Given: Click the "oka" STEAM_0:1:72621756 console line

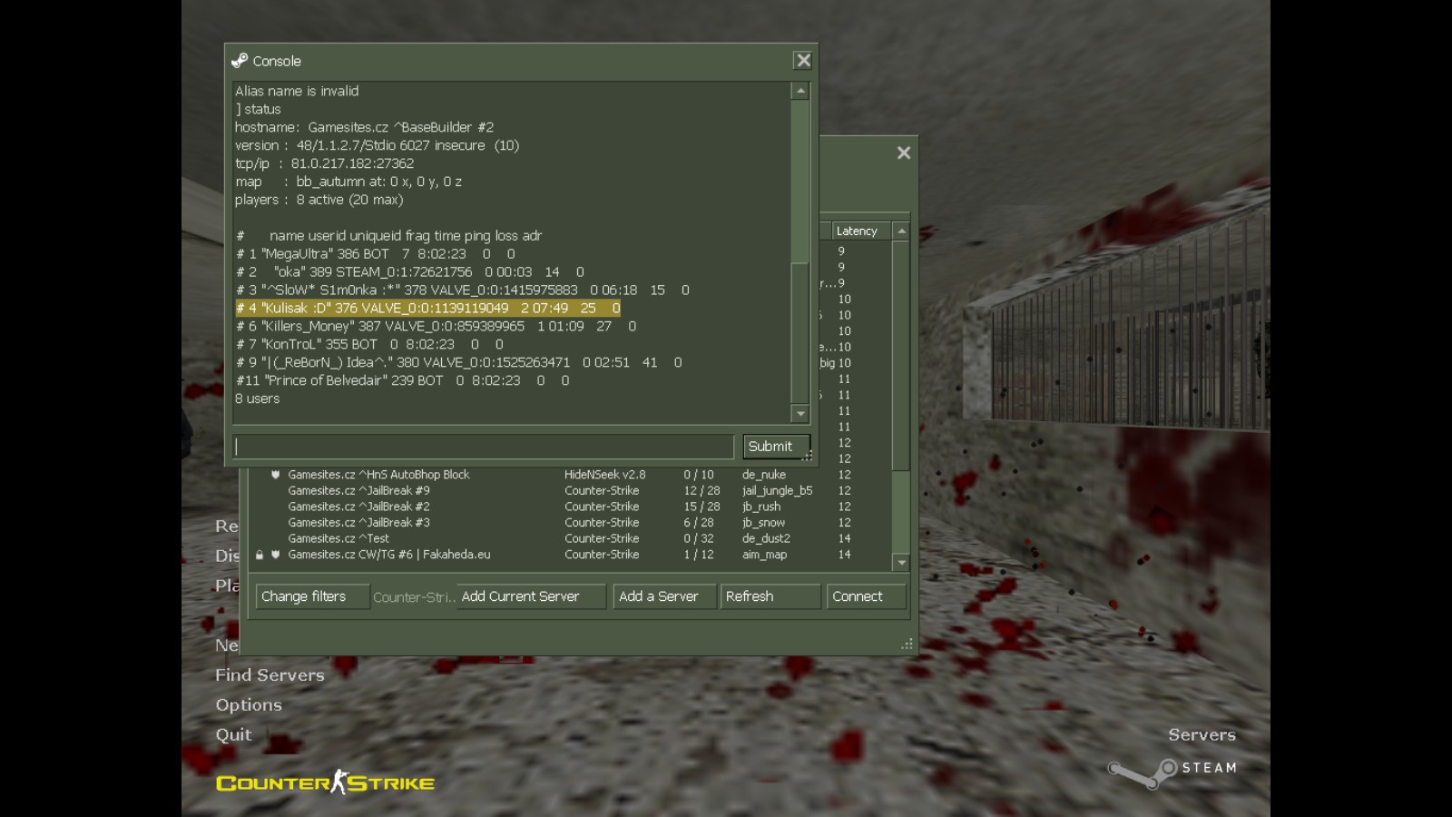Looking at the screenshot, I should (409, 272).
